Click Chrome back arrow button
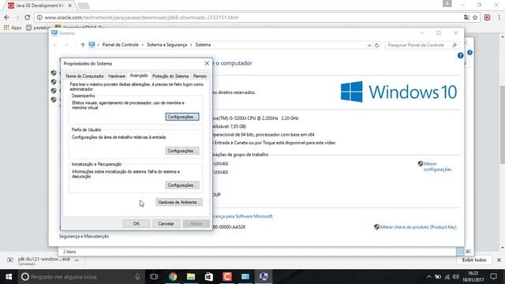 coord(7,17)
